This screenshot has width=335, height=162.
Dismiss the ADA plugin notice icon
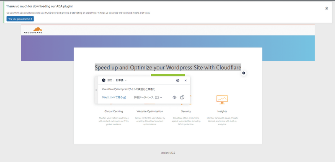[x=327, y=8]
